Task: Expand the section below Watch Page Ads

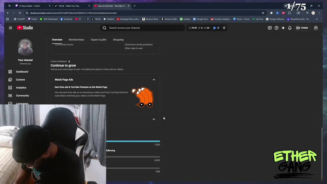Action: [154, 119]
